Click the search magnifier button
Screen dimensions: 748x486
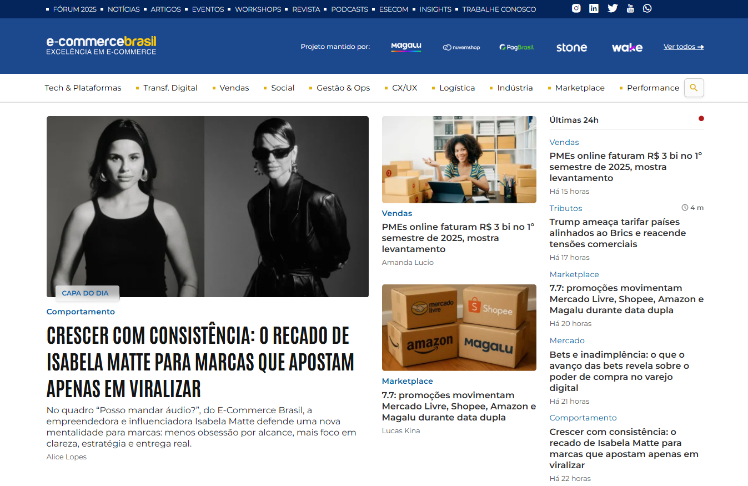pyautogui.click(x=694, y=88)
